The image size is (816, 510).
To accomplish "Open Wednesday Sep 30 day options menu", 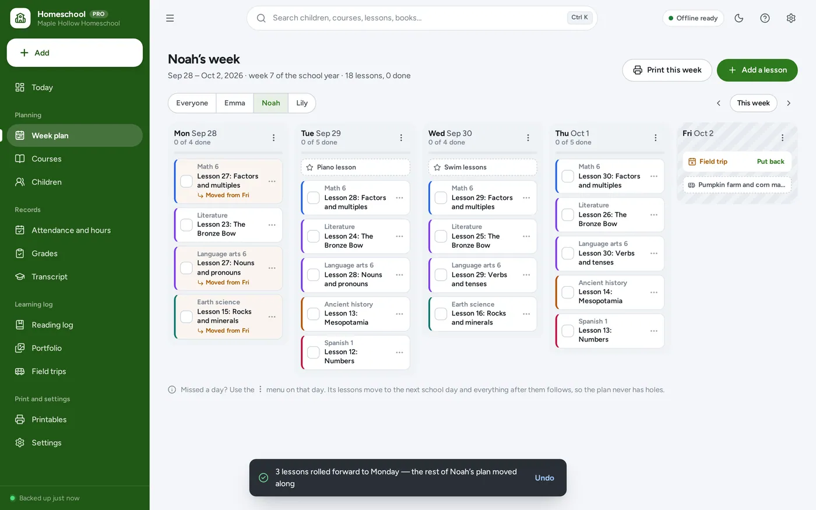I will [528, 138].
